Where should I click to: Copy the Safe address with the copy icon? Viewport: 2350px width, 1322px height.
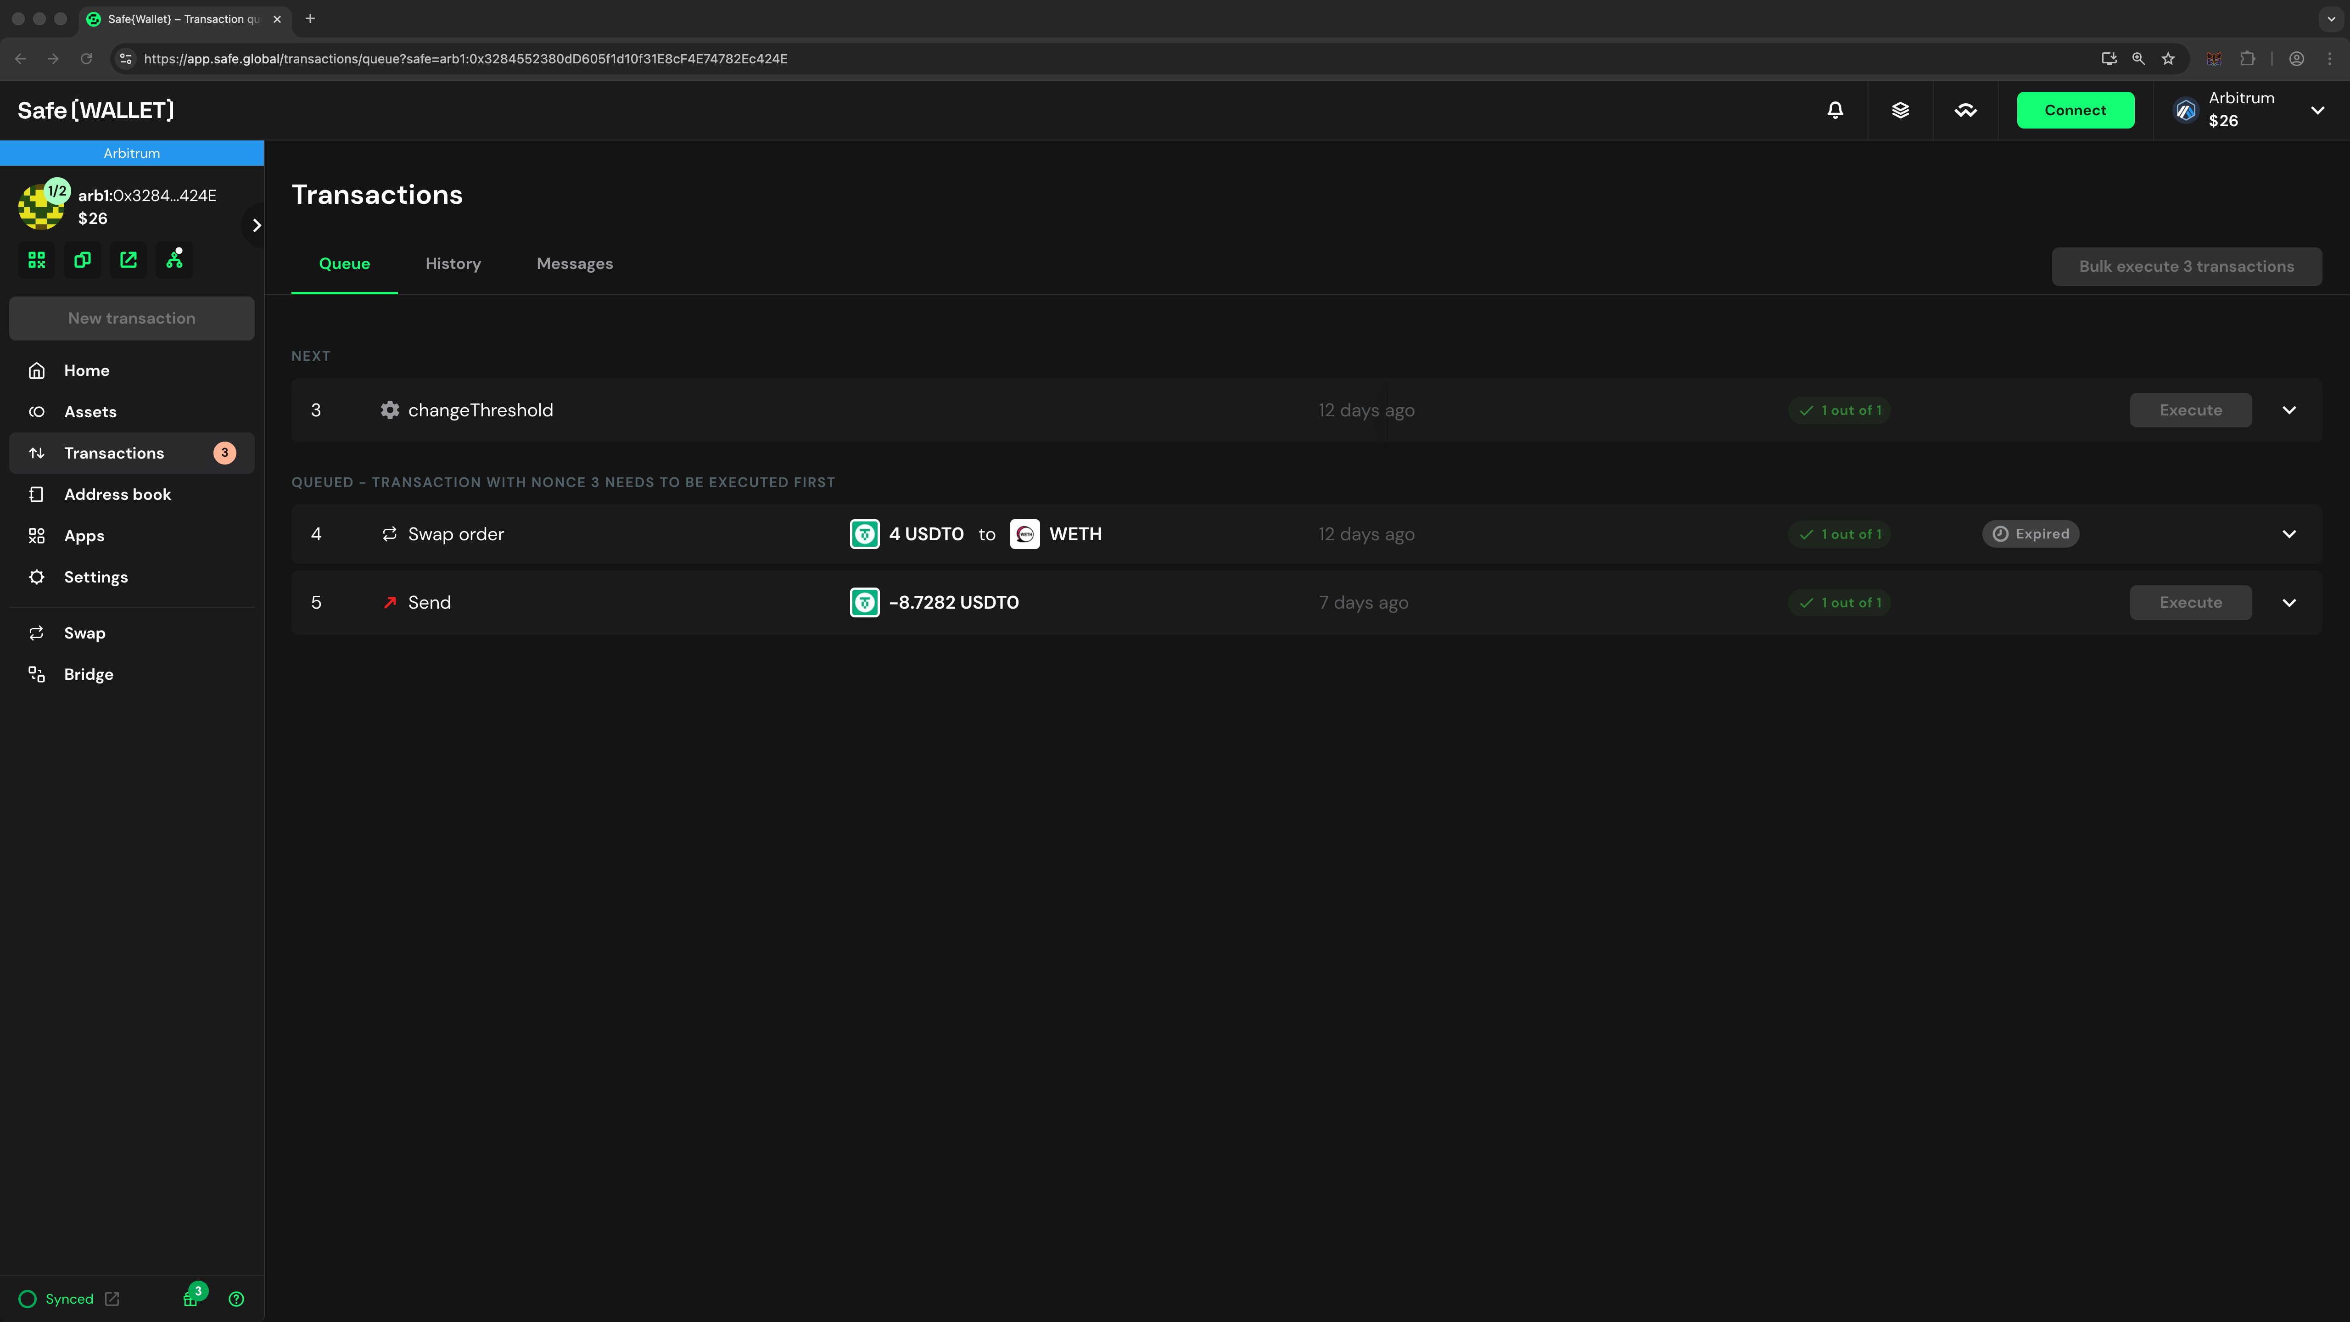point(82,259)
